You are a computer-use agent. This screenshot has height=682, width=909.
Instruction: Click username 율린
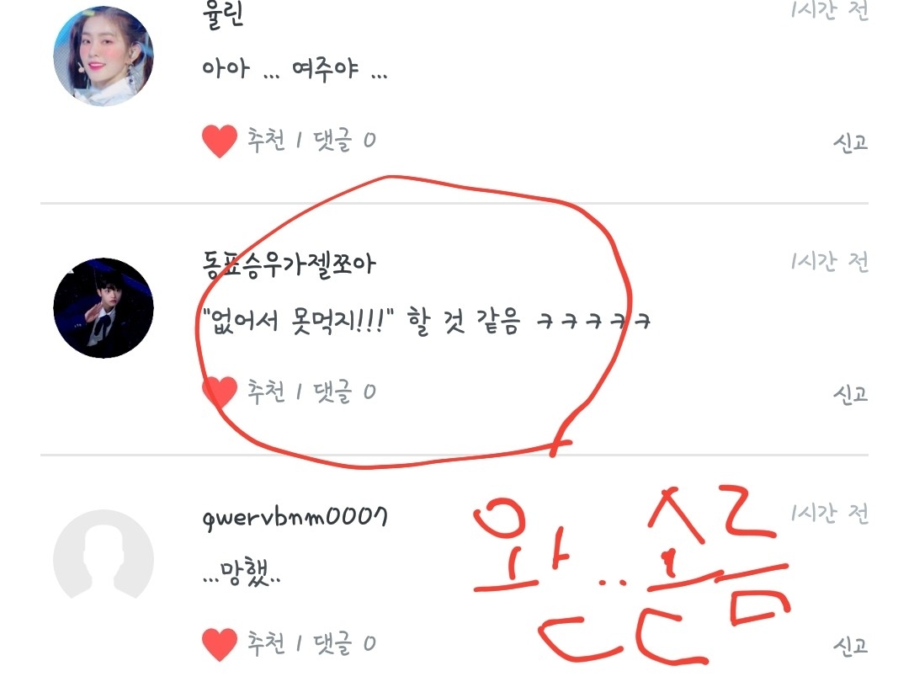pos(222,16)
